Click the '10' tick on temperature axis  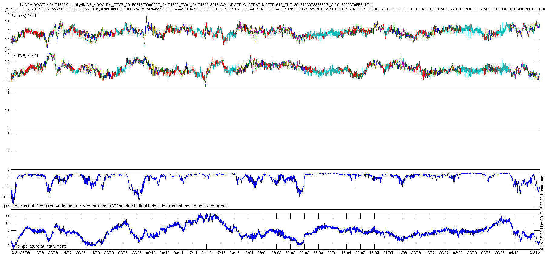(8, 223)
